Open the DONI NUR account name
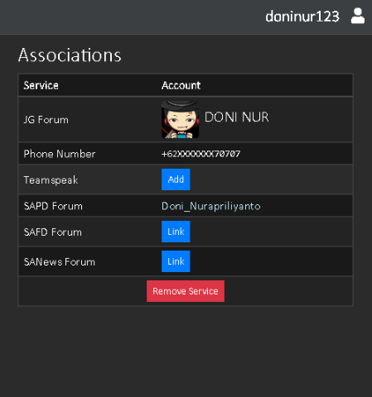Image resolution: width=372 pixels, height=397 pixels. [236, 117]
